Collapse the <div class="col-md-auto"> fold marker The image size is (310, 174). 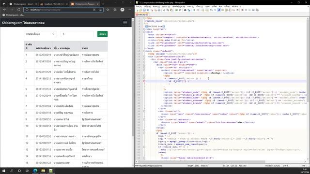[x=144, y=119]
